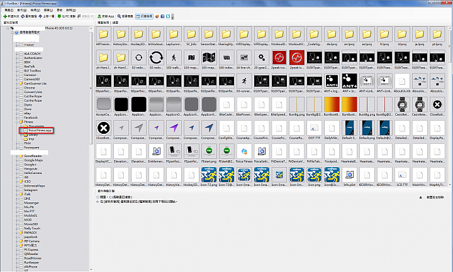Select the Documents folder under Fitness

click(36, 126)
